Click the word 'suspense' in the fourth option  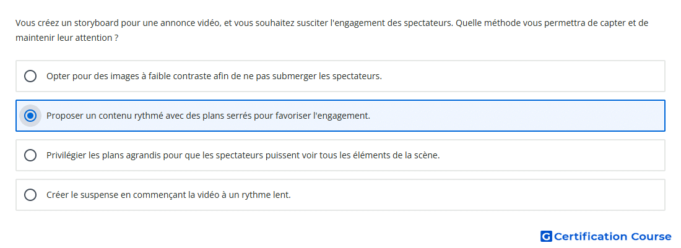tap(103, 195)
